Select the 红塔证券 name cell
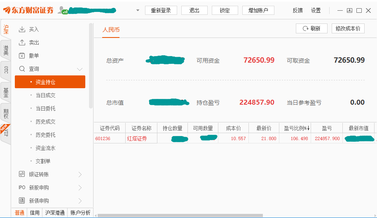Screen dimensions: 377x218 [x=141, y=138]
